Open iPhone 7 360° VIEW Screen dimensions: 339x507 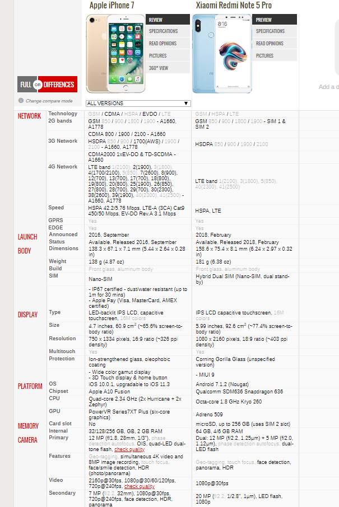[168, 68]
